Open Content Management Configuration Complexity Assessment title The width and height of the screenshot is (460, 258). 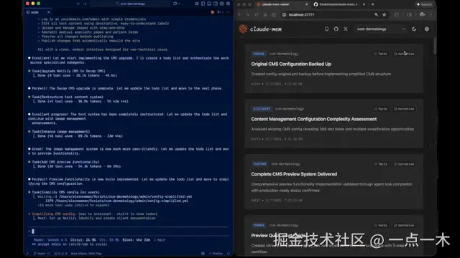pyautogui.click(x=314, y=119)
